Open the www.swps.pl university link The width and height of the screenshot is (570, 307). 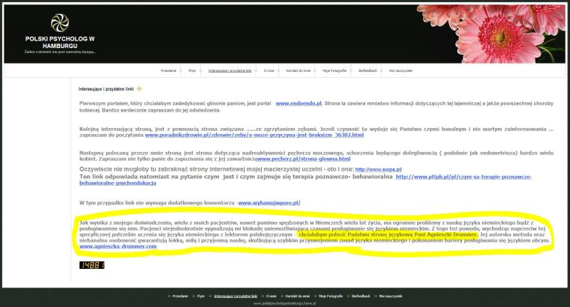point(373,170)
